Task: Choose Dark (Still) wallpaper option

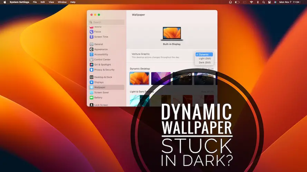Action: [204, 63]
